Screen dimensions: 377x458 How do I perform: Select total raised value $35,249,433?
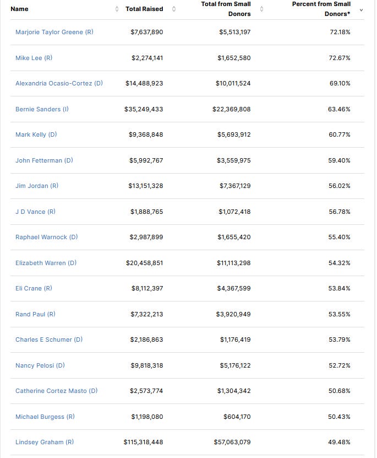pyautogui.click(x=144, y=109)
